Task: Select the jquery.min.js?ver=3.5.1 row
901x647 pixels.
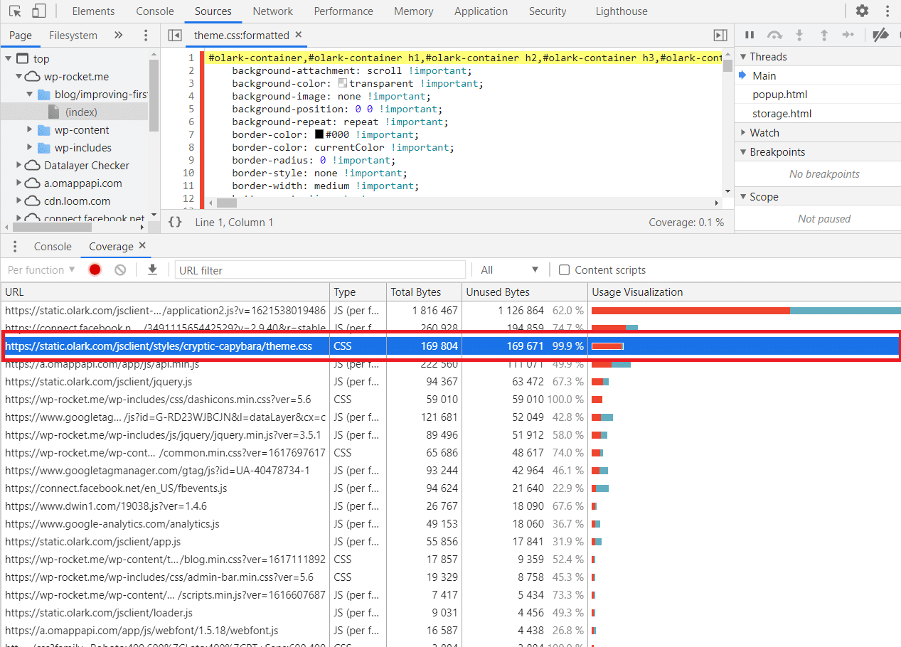Action: [451, 435]
